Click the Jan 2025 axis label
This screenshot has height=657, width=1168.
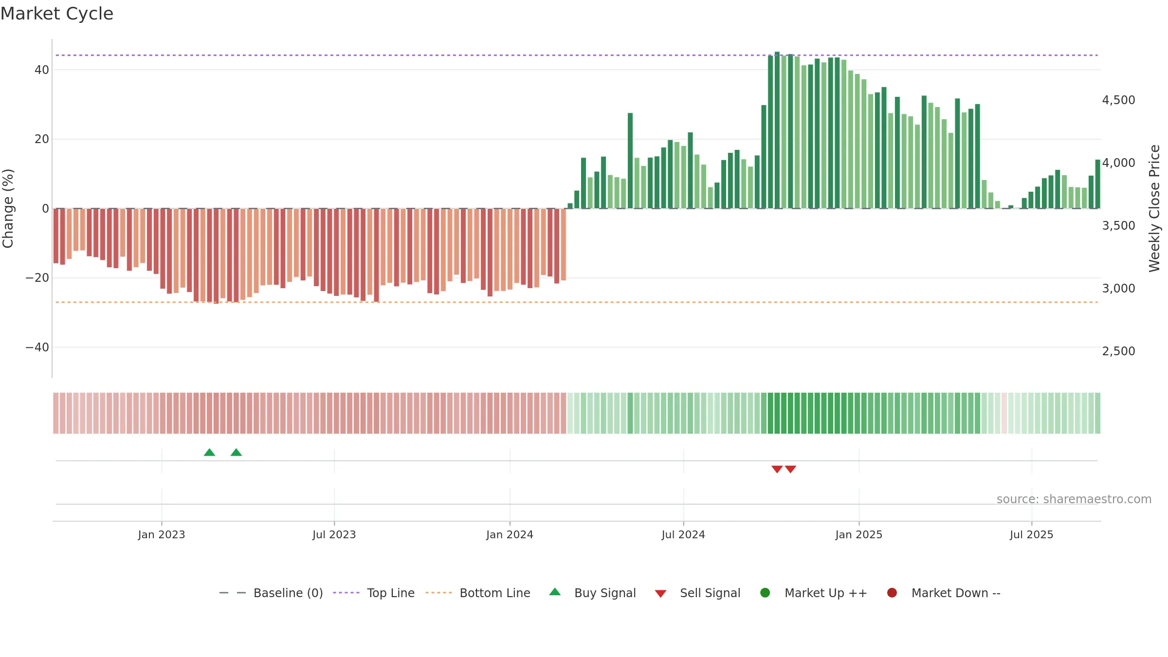[x=859, y=534]
